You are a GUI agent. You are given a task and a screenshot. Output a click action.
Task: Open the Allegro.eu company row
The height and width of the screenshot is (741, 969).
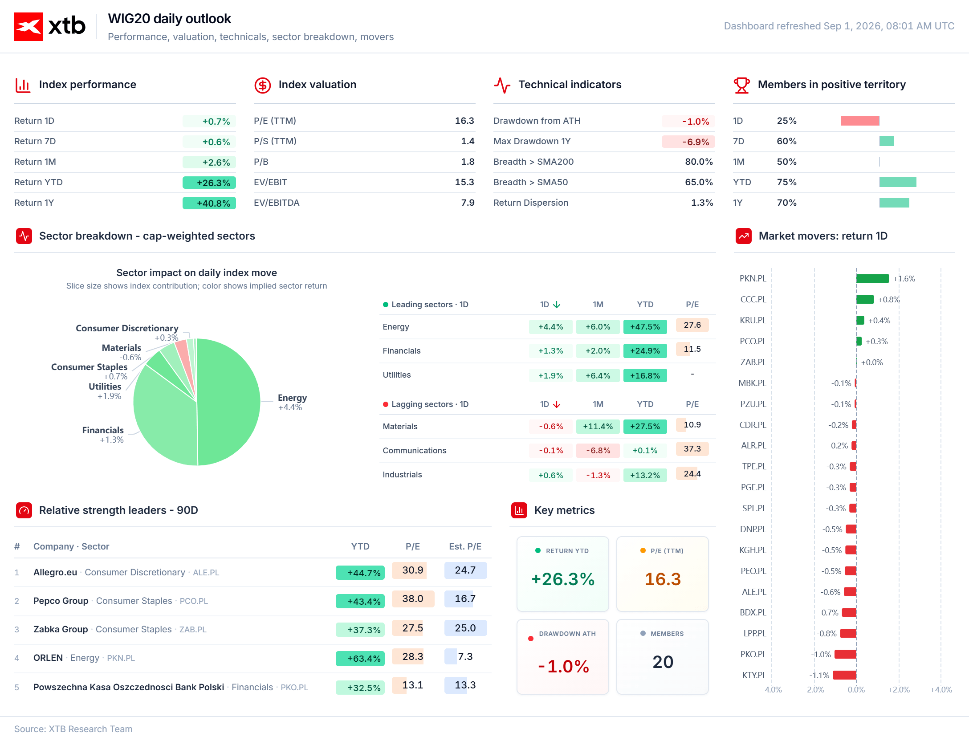pos(253,572)
